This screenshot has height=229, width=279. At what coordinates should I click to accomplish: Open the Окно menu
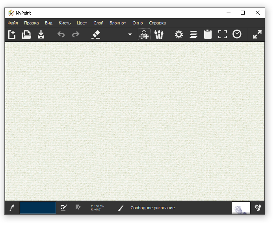[x=138, y=23]
